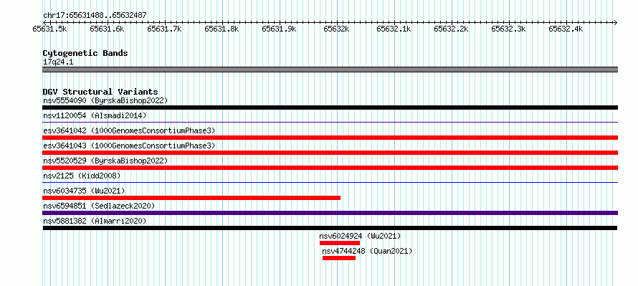Select the red nsv6034735 partial-length bar

pos(191,198)
